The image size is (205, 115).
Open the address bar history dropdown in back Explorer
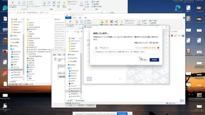tap(99, 13)
